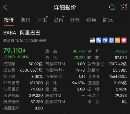The height and width of the screenshot is (114, 130).
Task: Tap the 流通股 value 21.03亿
Action: coord(120,83)
